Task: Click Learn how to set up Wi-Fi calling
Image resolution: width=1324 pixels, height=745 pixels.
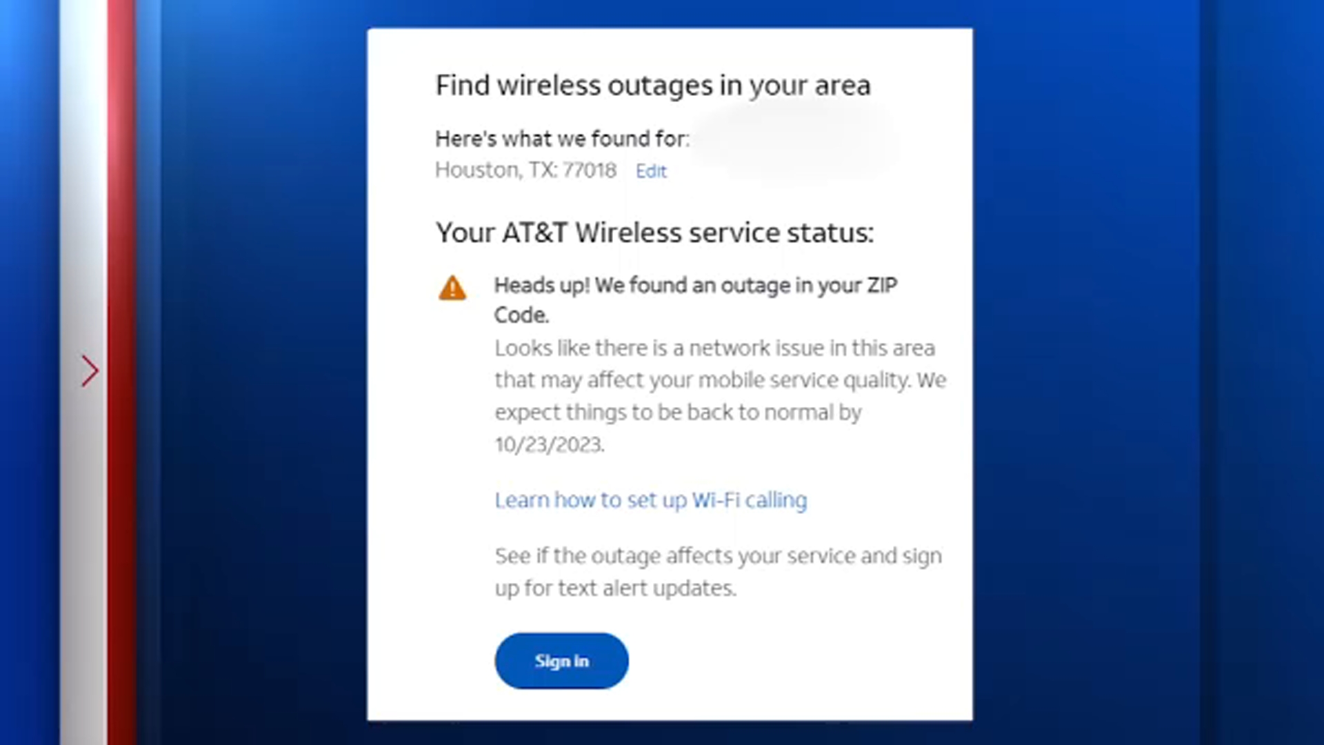Action: [x=650, y=499]
